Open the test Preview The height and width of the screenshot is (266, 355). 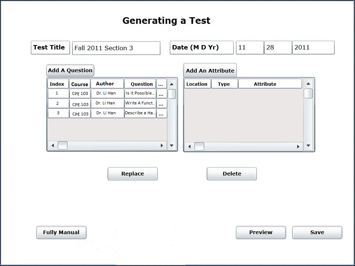261,232
